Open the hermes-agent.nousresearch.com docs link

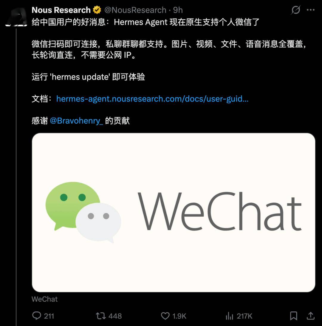point(152,99)
